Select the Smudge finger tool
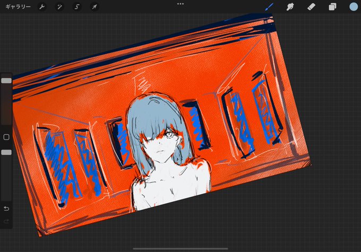The image size is (361, 252). [290, 7]
